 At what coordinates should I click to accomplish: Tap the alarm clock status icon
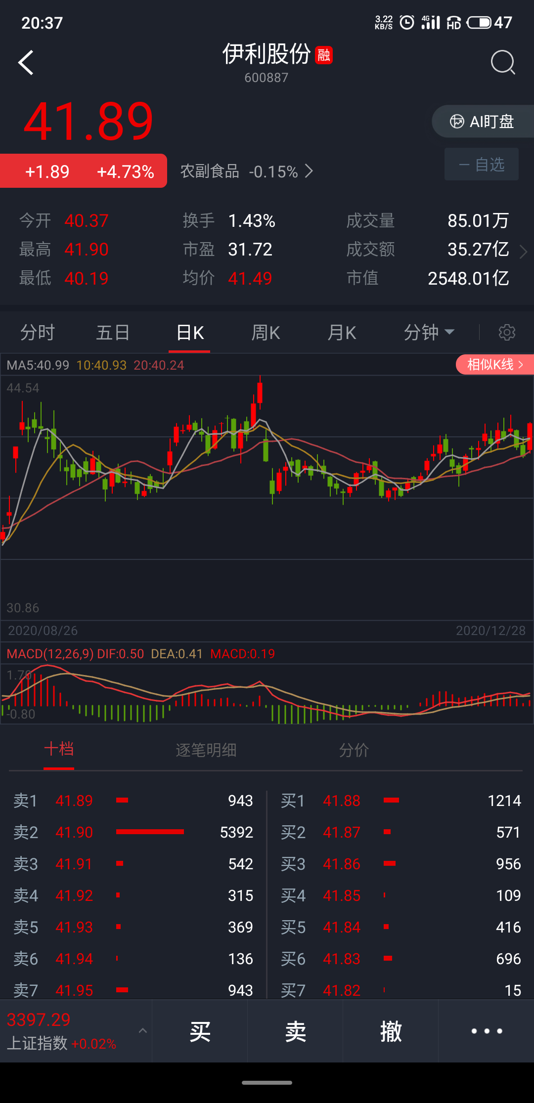pos(406,22)
